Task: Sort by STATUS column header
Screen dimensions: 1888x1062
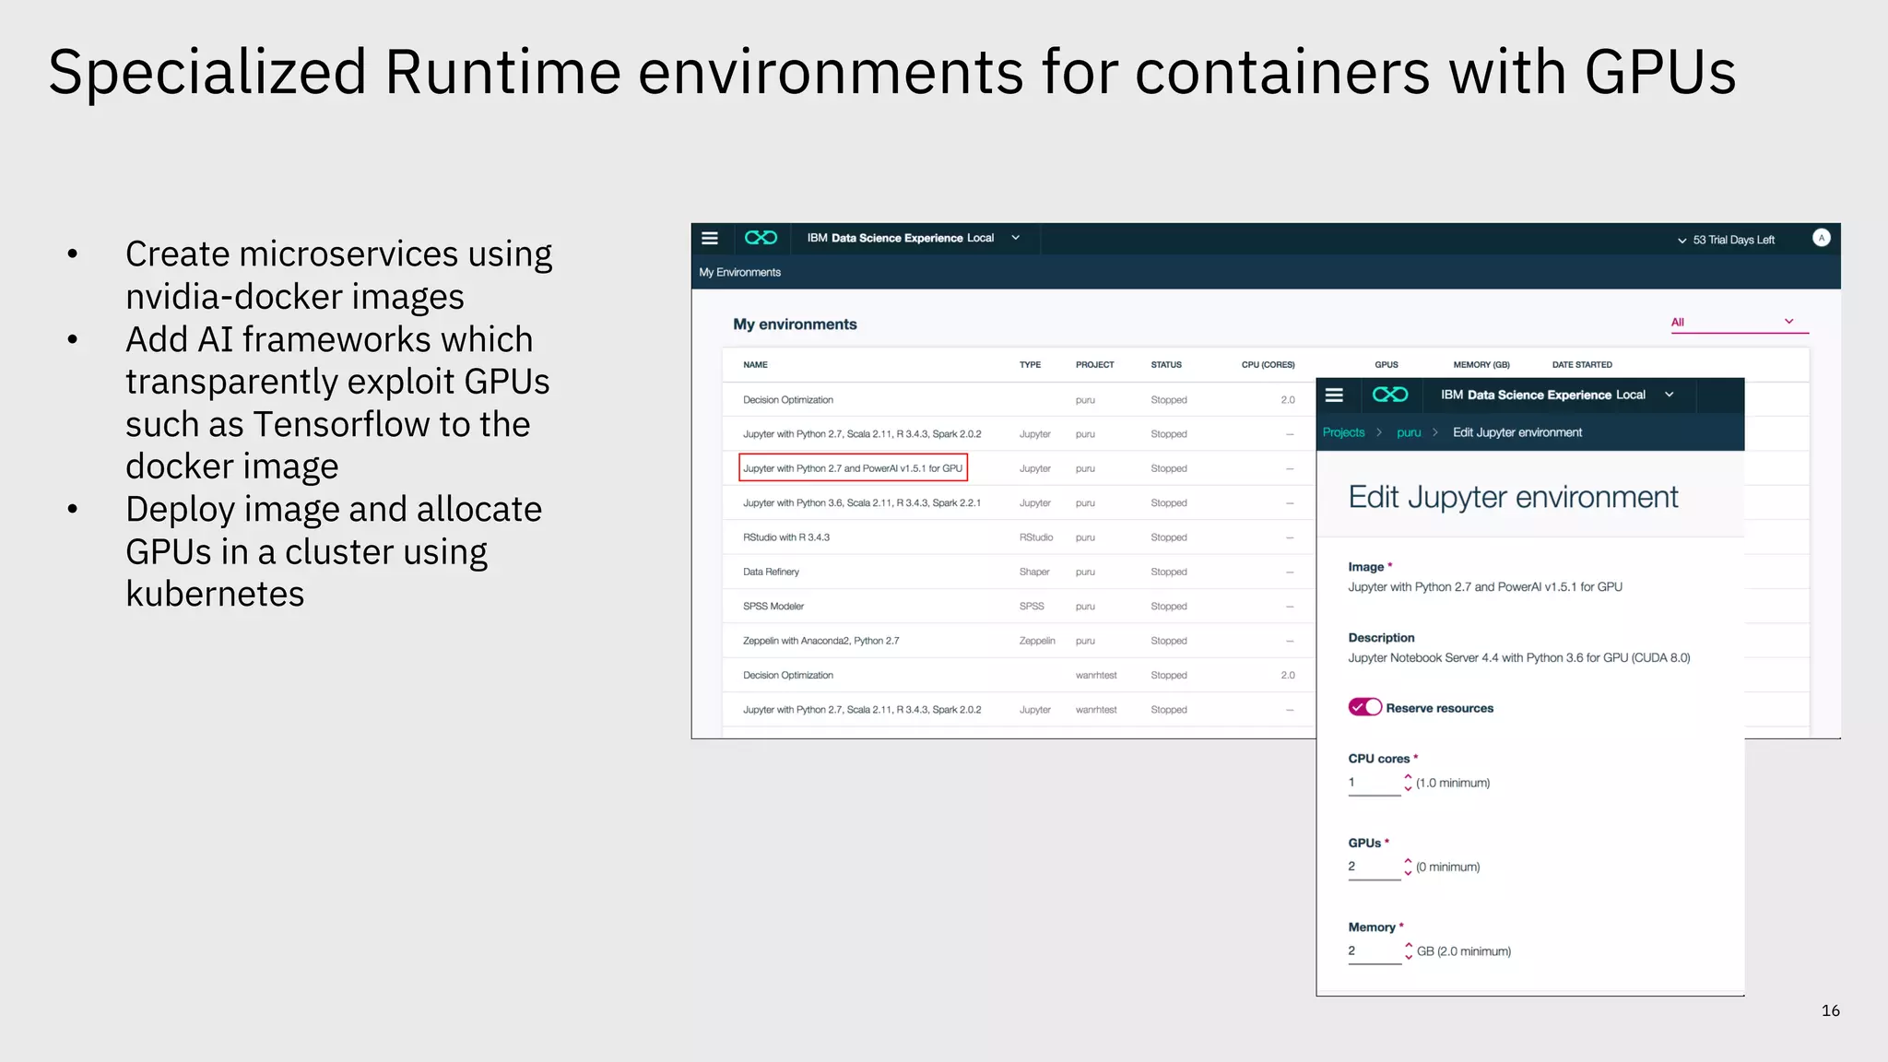Action: pyautogui.click(x=1166, y=365)
